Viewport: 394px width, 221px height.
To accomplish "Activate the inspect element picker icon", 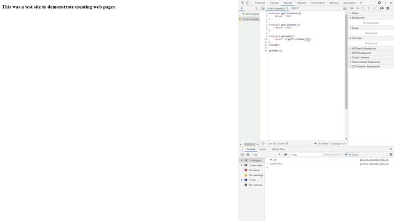I will (242, 2).
